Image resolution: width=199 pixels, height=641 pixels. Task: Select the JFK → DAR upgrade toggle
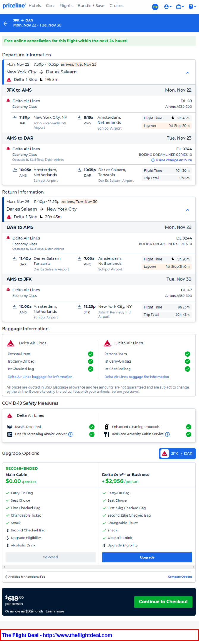pos(177,454)
